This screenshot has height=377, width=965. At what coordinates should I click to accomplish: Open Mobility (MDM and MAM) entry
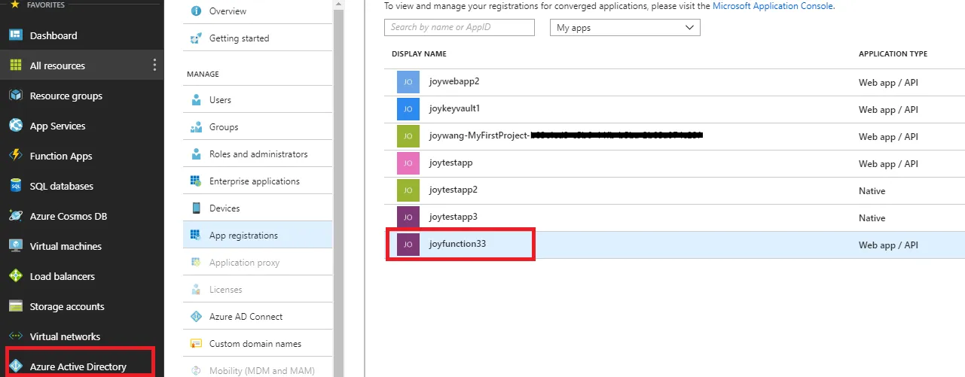point(258,369)
